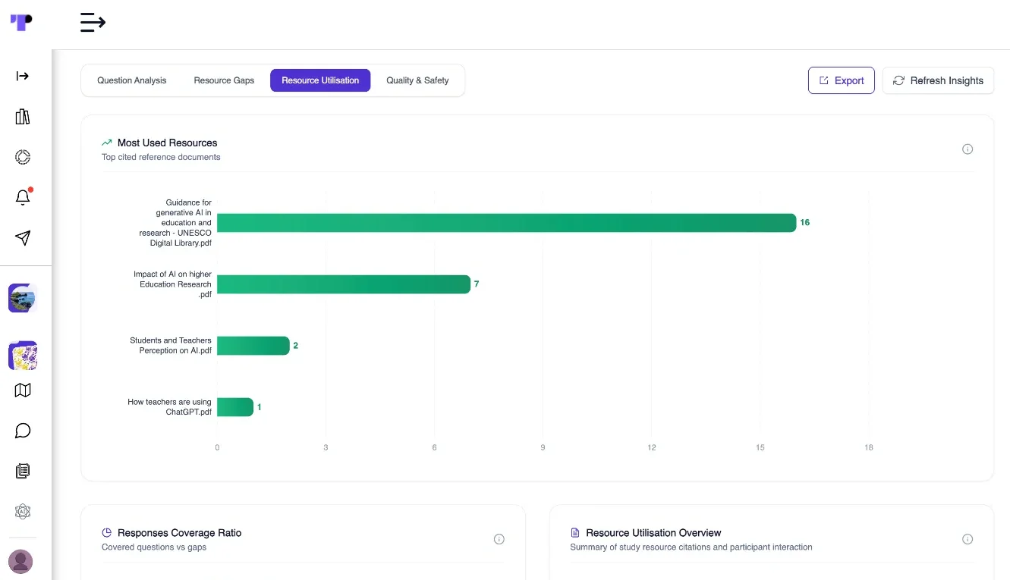Open the user profile avatar
The height and width of the screenshot is (580, 1010).
20,562
